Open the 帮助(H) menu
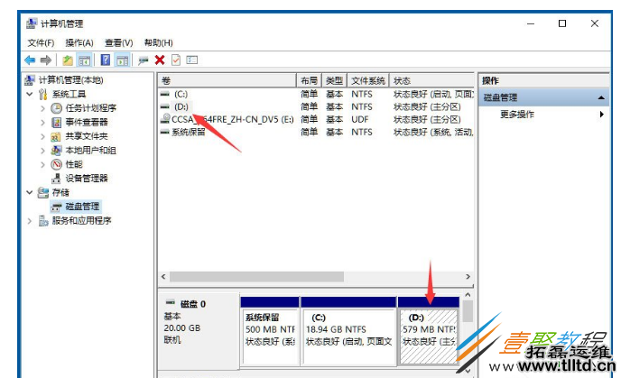The image size is (621, 378). pyautogui.click(x=159, y=42)
